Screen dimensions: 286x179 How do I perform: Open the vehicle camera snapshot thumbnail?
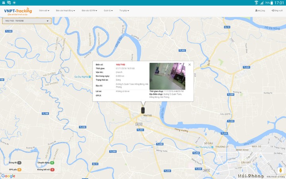tap(167, 76)
